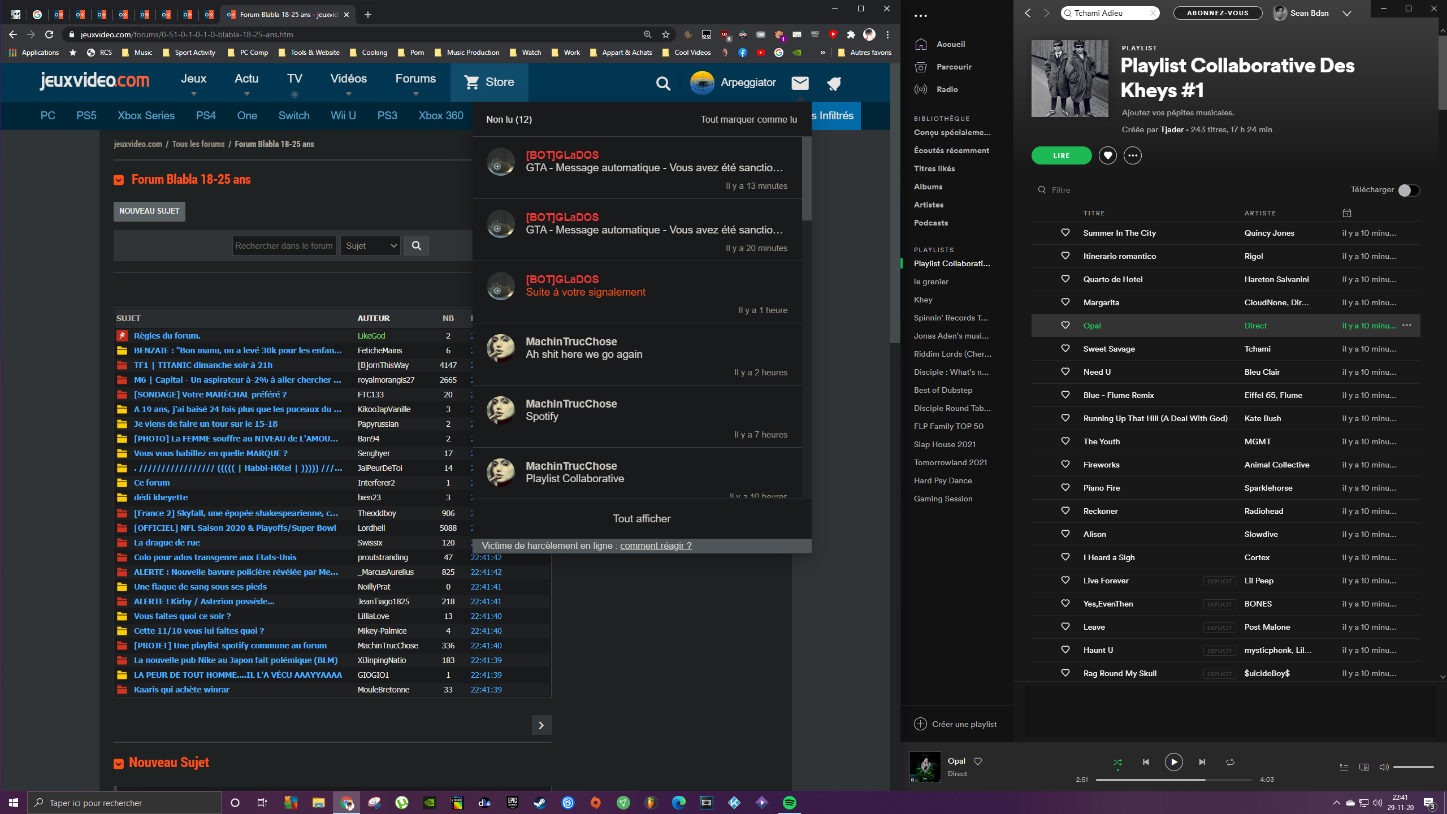Open the Spotify play queue icon
The image size is (1447, 814).
[1344, 767]
